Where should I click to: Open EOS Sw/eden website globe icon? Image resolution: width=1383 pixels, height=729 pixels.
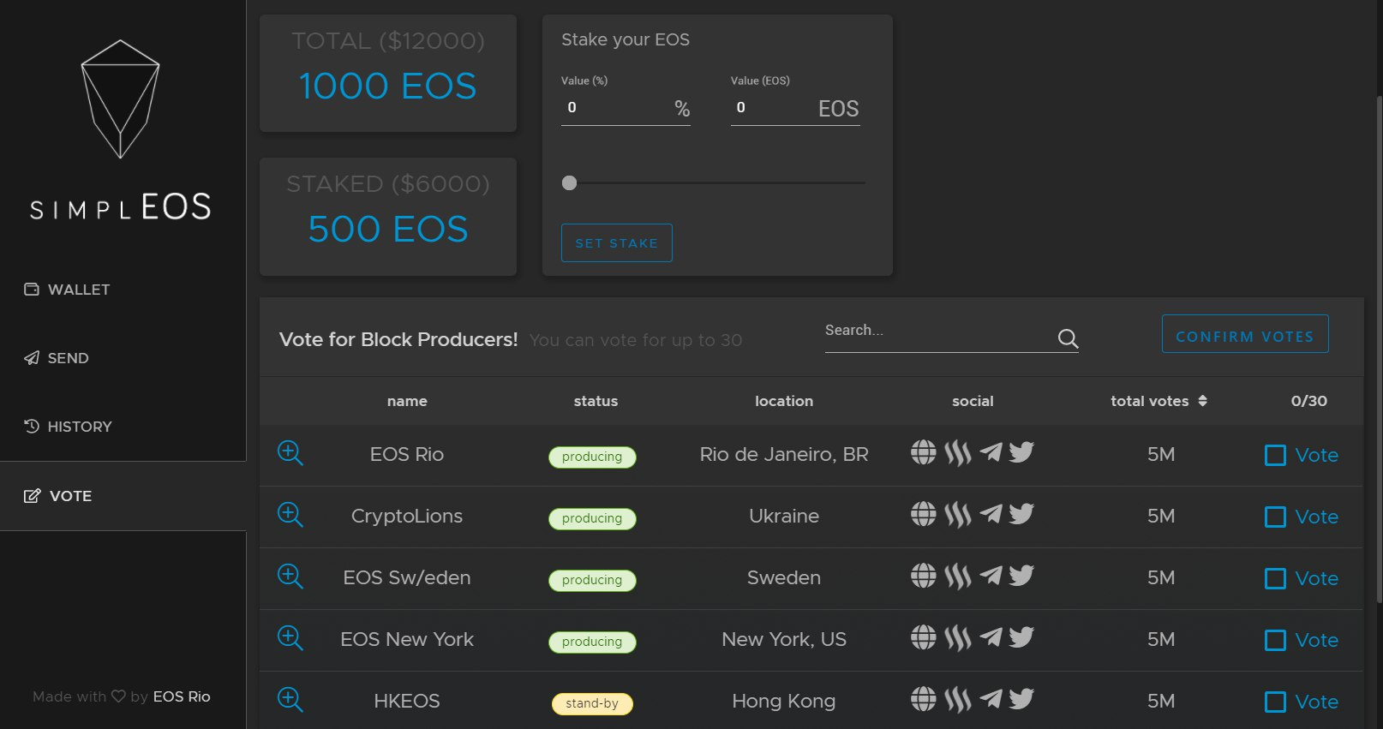tap(923, 575)
